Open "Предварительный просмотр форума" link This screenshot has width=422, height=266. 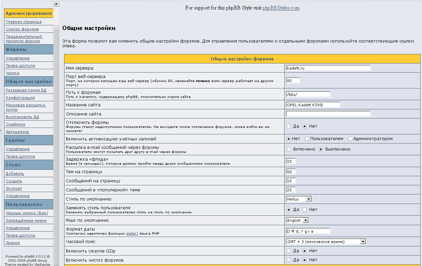point(24,38)
